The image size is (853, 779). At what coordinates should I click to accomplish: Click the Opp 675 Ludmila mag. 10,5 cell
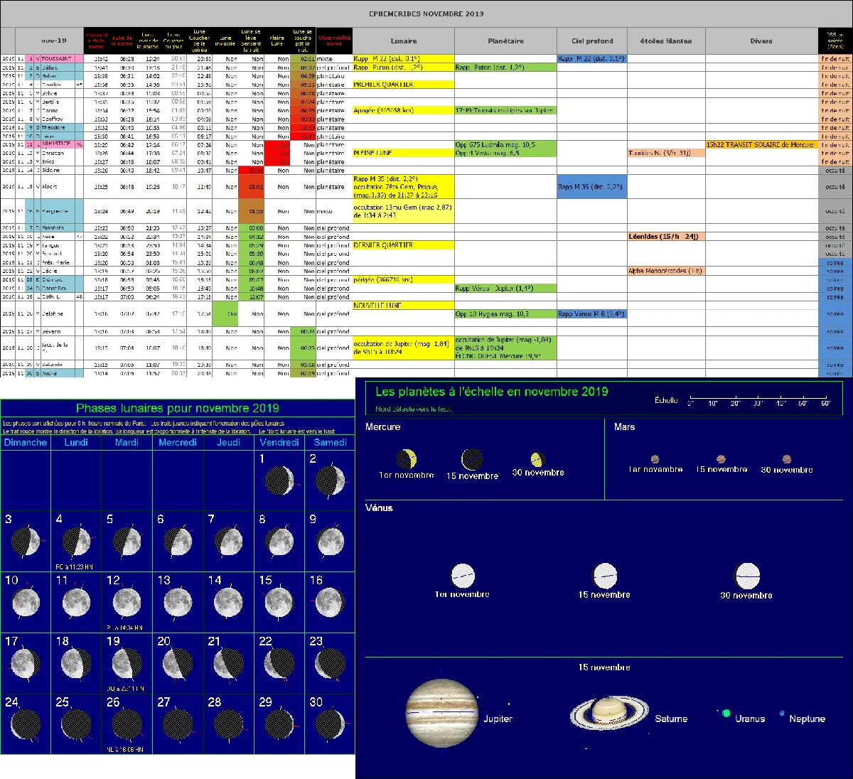coord(506,144)
